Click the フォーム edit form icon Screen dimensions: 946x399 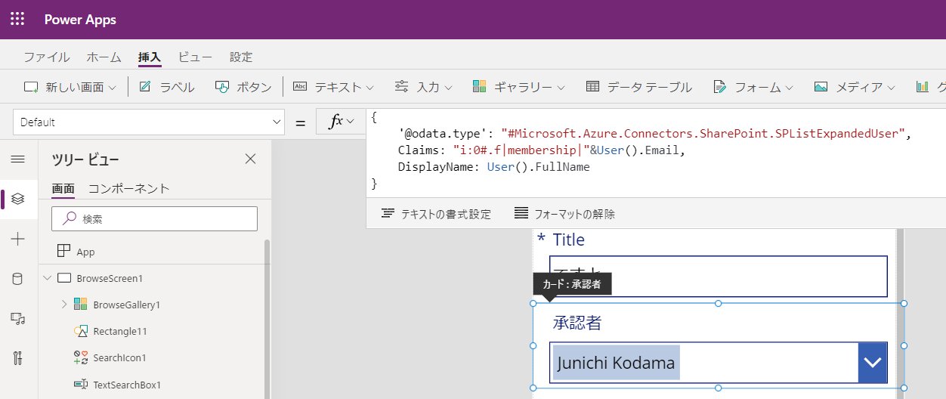[x=719, y=87]
